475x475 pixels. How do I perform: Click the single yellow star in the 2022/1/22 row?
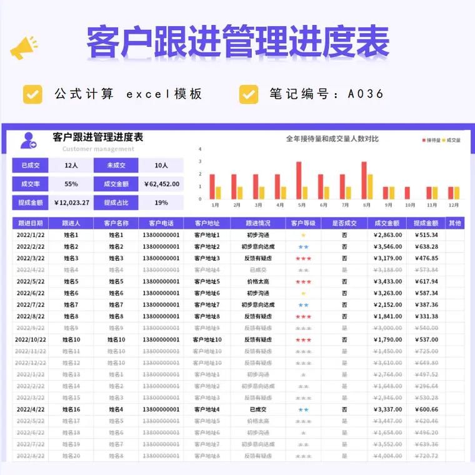click(x=303, y=235)
